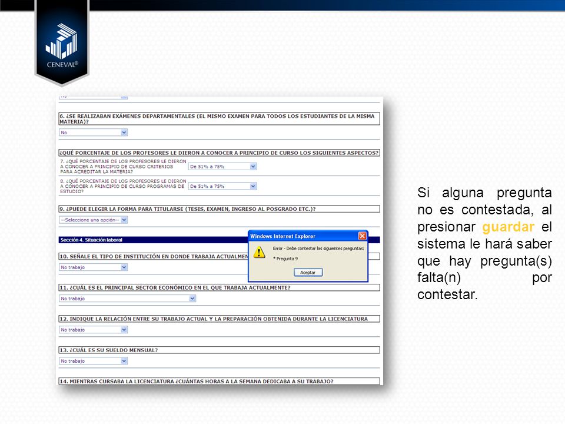
Task: Click question 13 '¿Cuál es su sueldo mensual?' text
Action: coord(108,350)
